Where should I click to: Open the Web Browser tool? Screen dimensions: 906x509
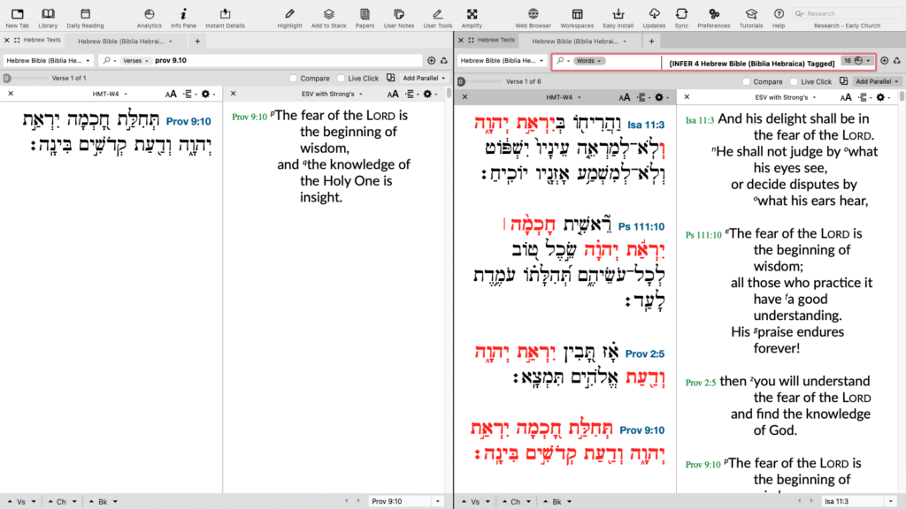533,17
